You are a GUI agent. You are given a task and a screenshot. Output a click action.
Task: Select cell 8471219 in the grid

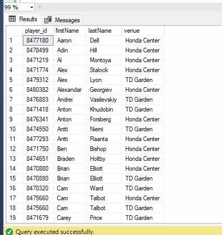pos(38,60)
